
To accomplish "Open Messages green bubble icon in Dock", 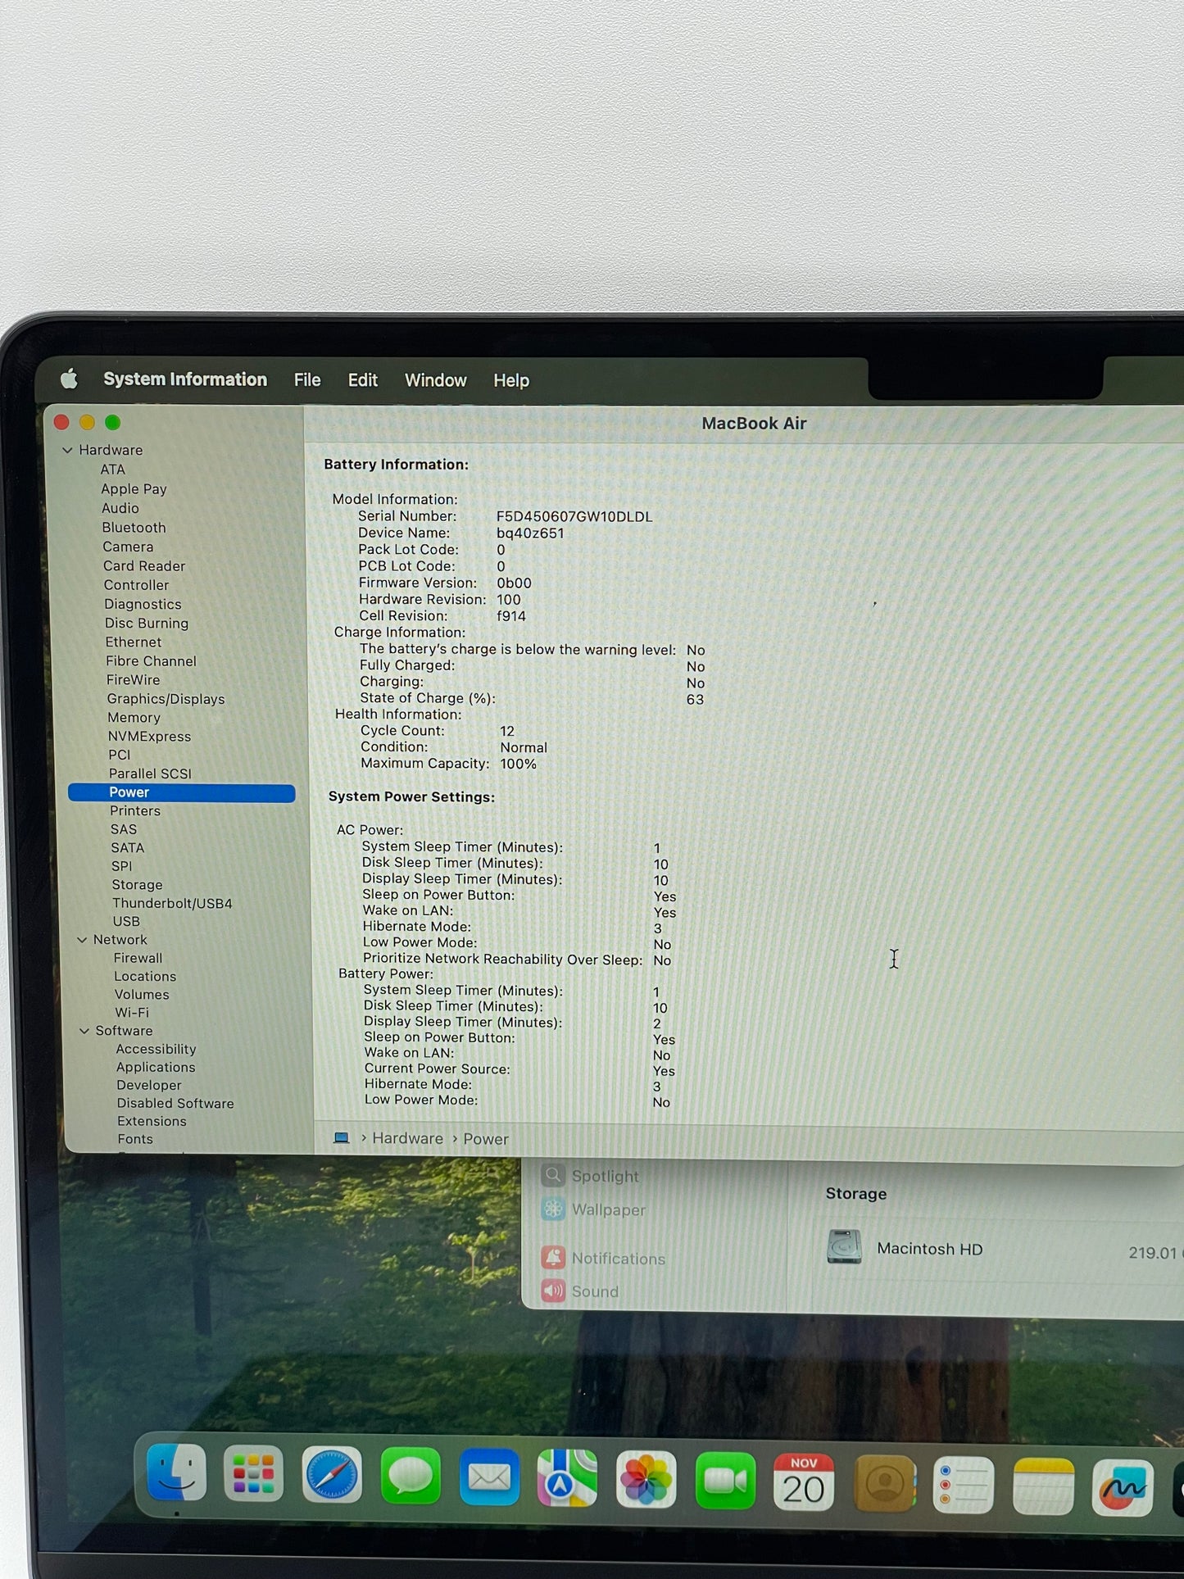I will pos(411,1477).
